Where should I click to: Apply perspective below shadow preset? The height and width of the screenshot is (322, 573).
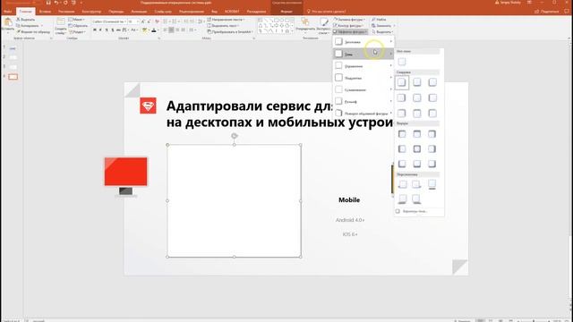pyautogui.click(x=432, y=184)
